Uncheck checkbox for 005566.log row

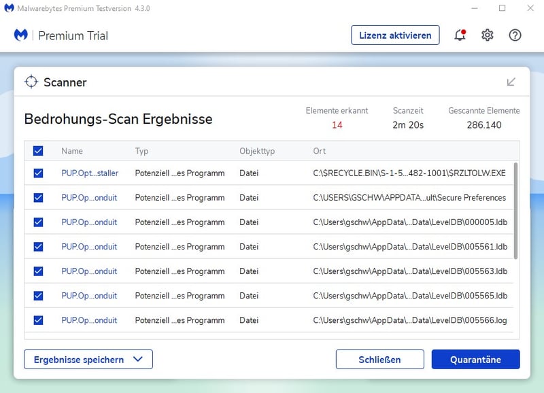38,320
